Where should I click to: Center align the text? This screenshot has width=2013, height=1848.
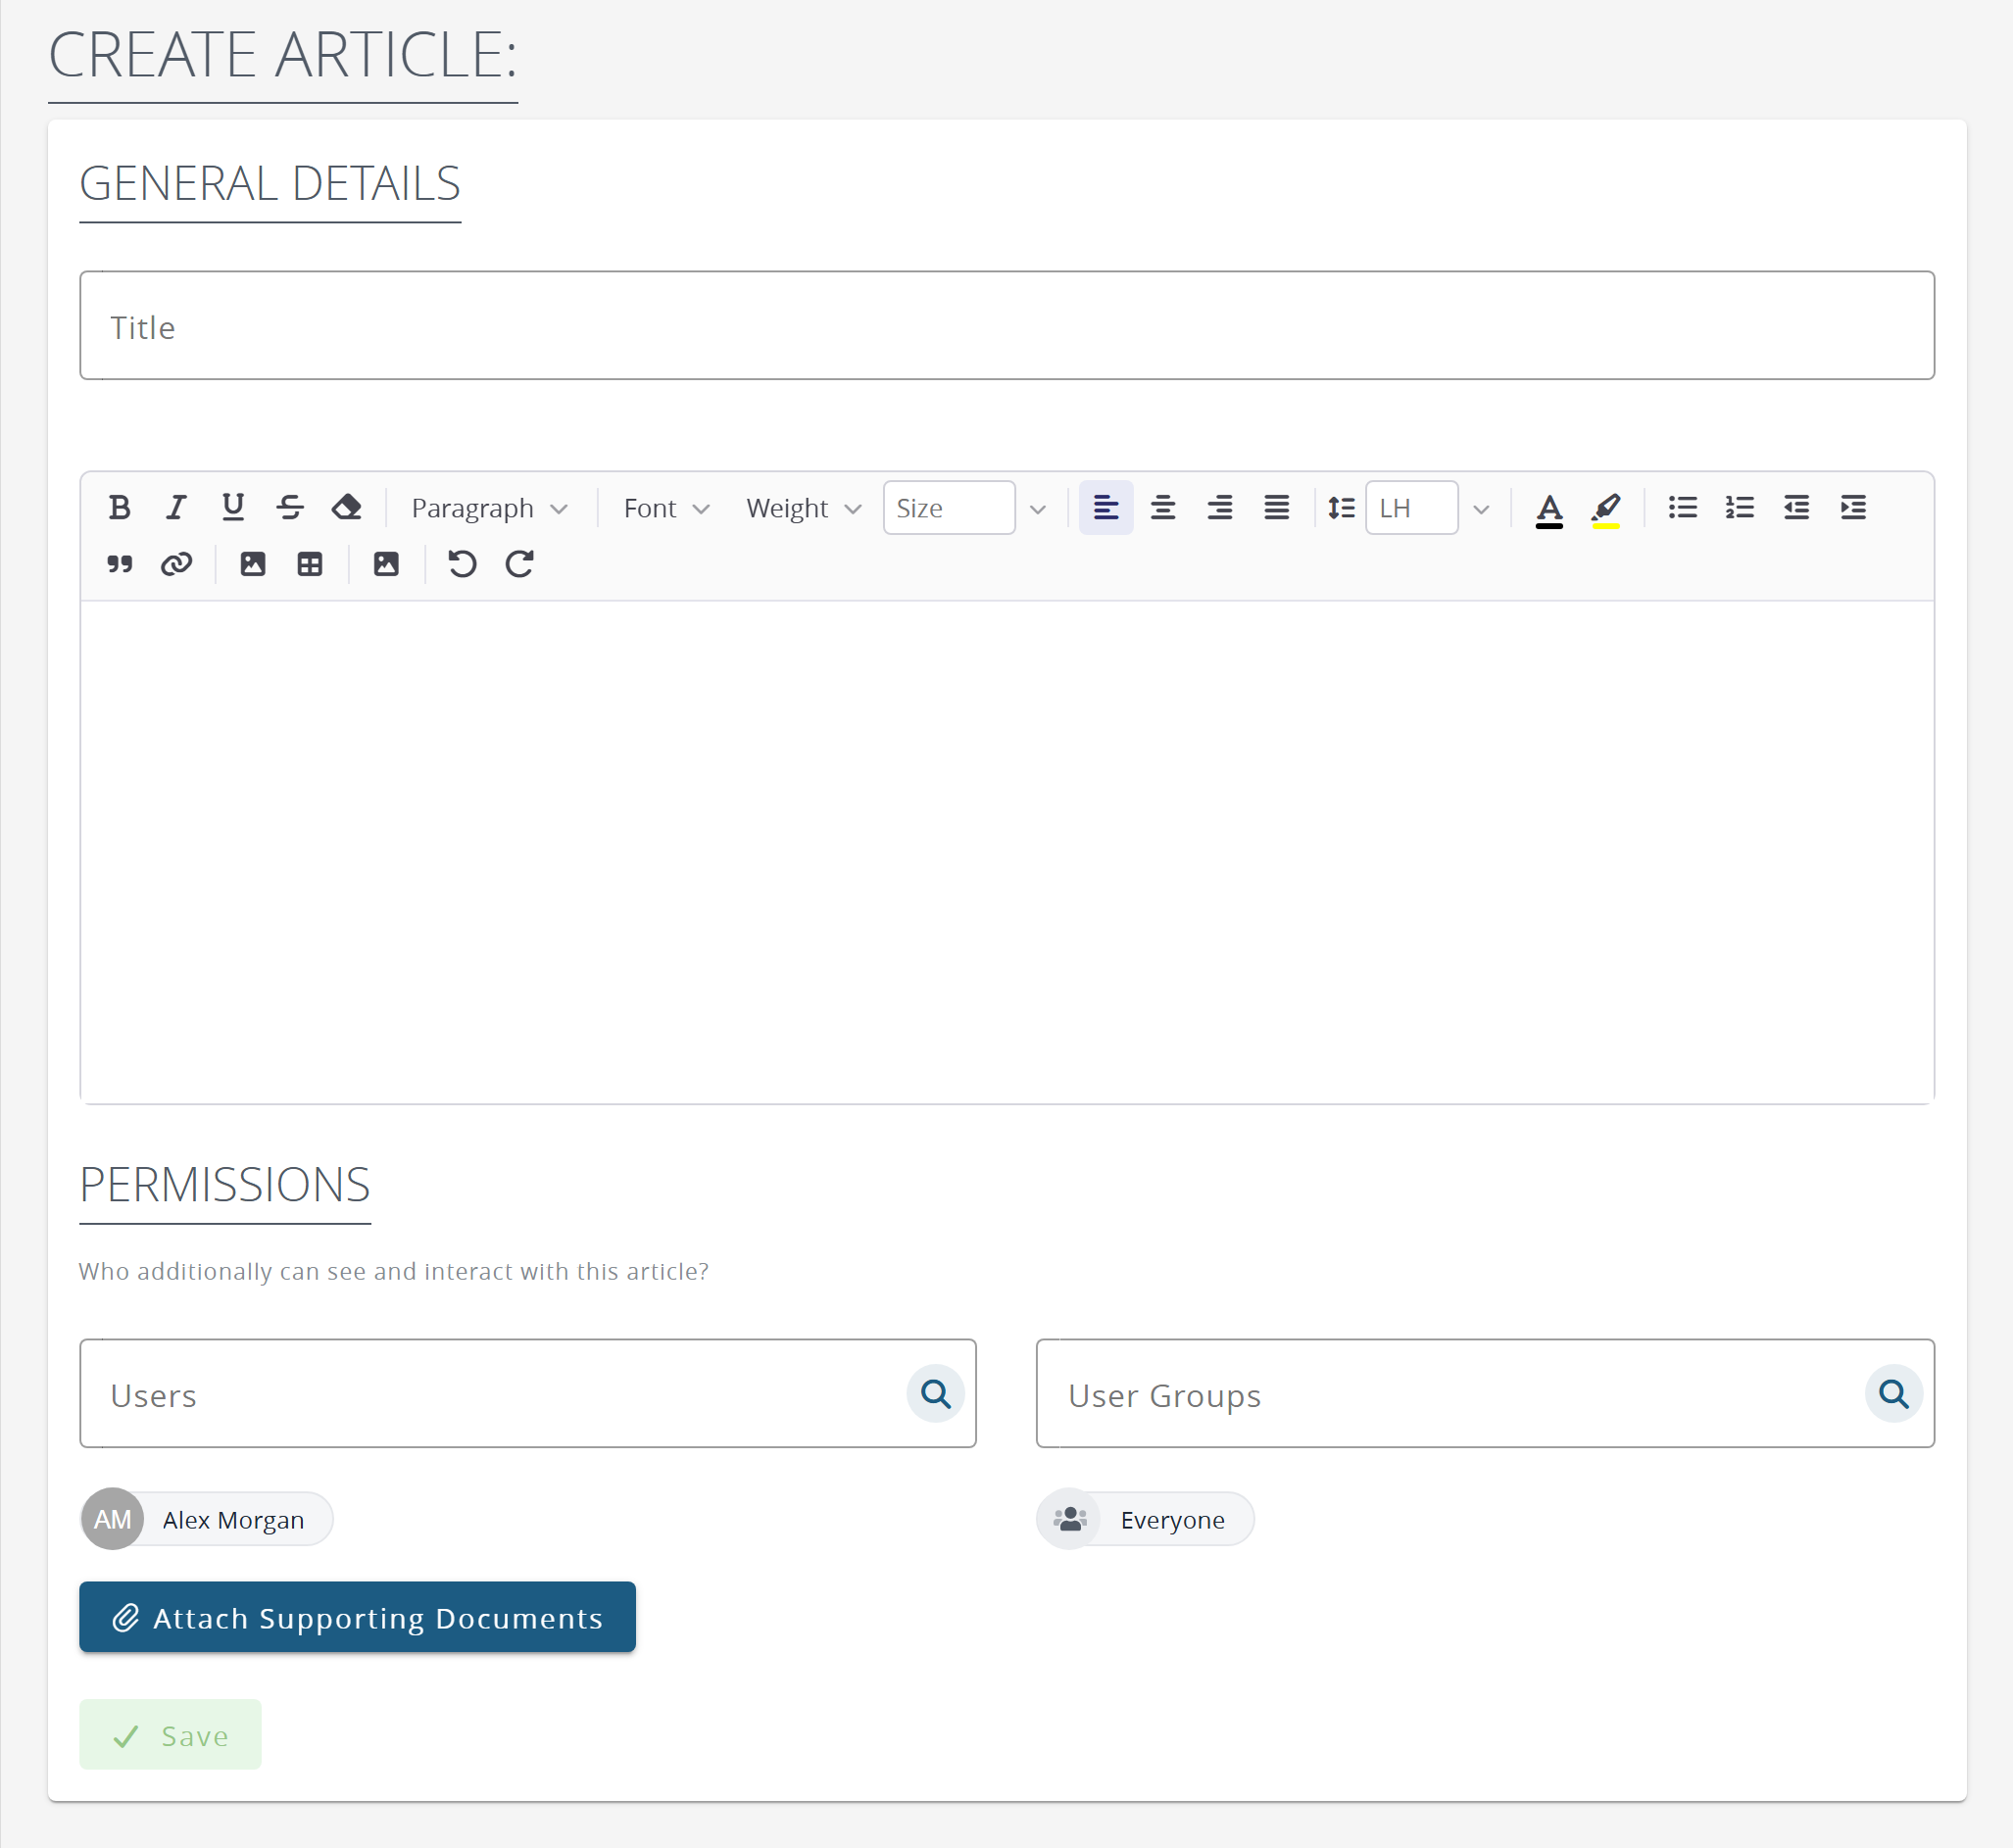point(1163,508)
